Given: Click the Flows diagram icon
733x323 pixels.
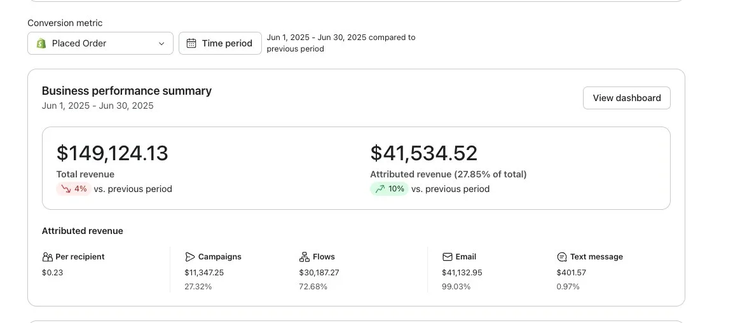Looking at the screenshot, I should coord(305,257).
